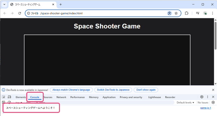
Task: Click Don't show again button
Action: pos(146,90)
